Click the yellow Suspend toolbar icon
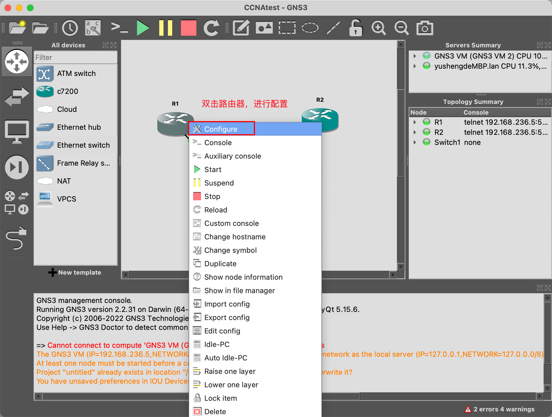552x417 pixels. tap(165, 27)
